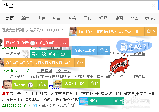Open the 音乐 tab

[x=72, y=19]
